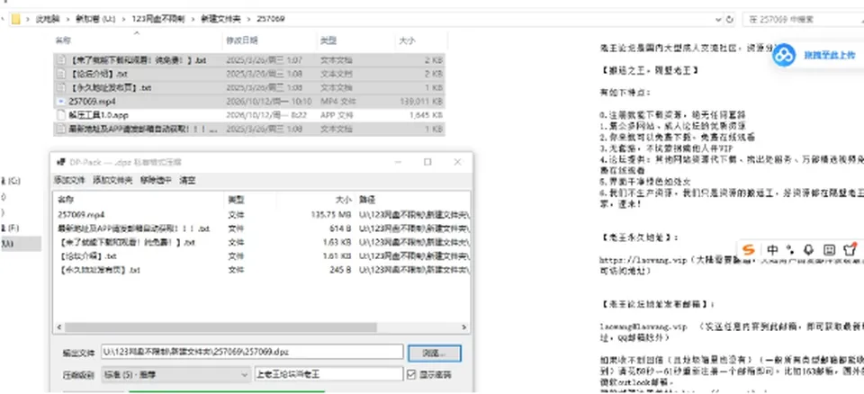The height and width of the screenshot is (394, 864).
Task: Click the 在 257069 中搜索 search box
Action: tap(802, 19)
